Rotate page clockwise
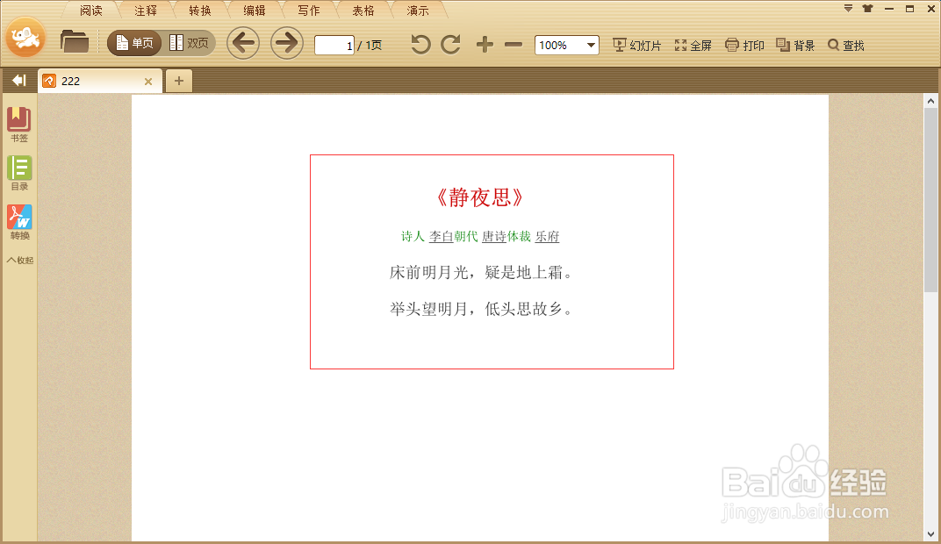The height and width of the screenshot is (544, 941). (x=450, y=45)
